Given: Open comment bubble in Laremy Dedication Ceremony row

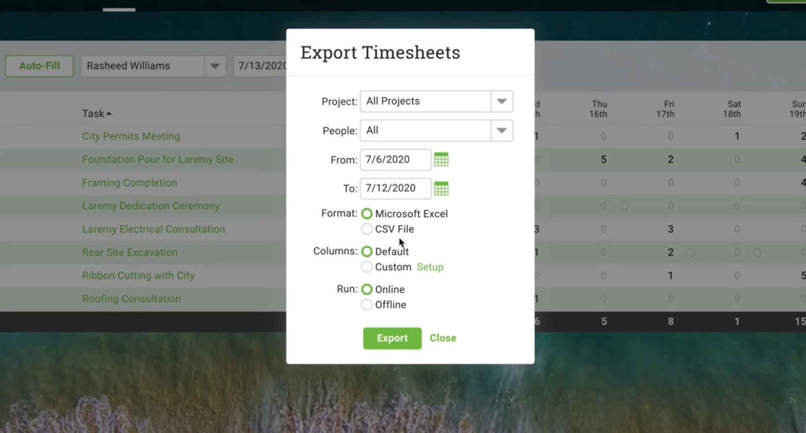Looking at the screenshot, I should 624,206.
